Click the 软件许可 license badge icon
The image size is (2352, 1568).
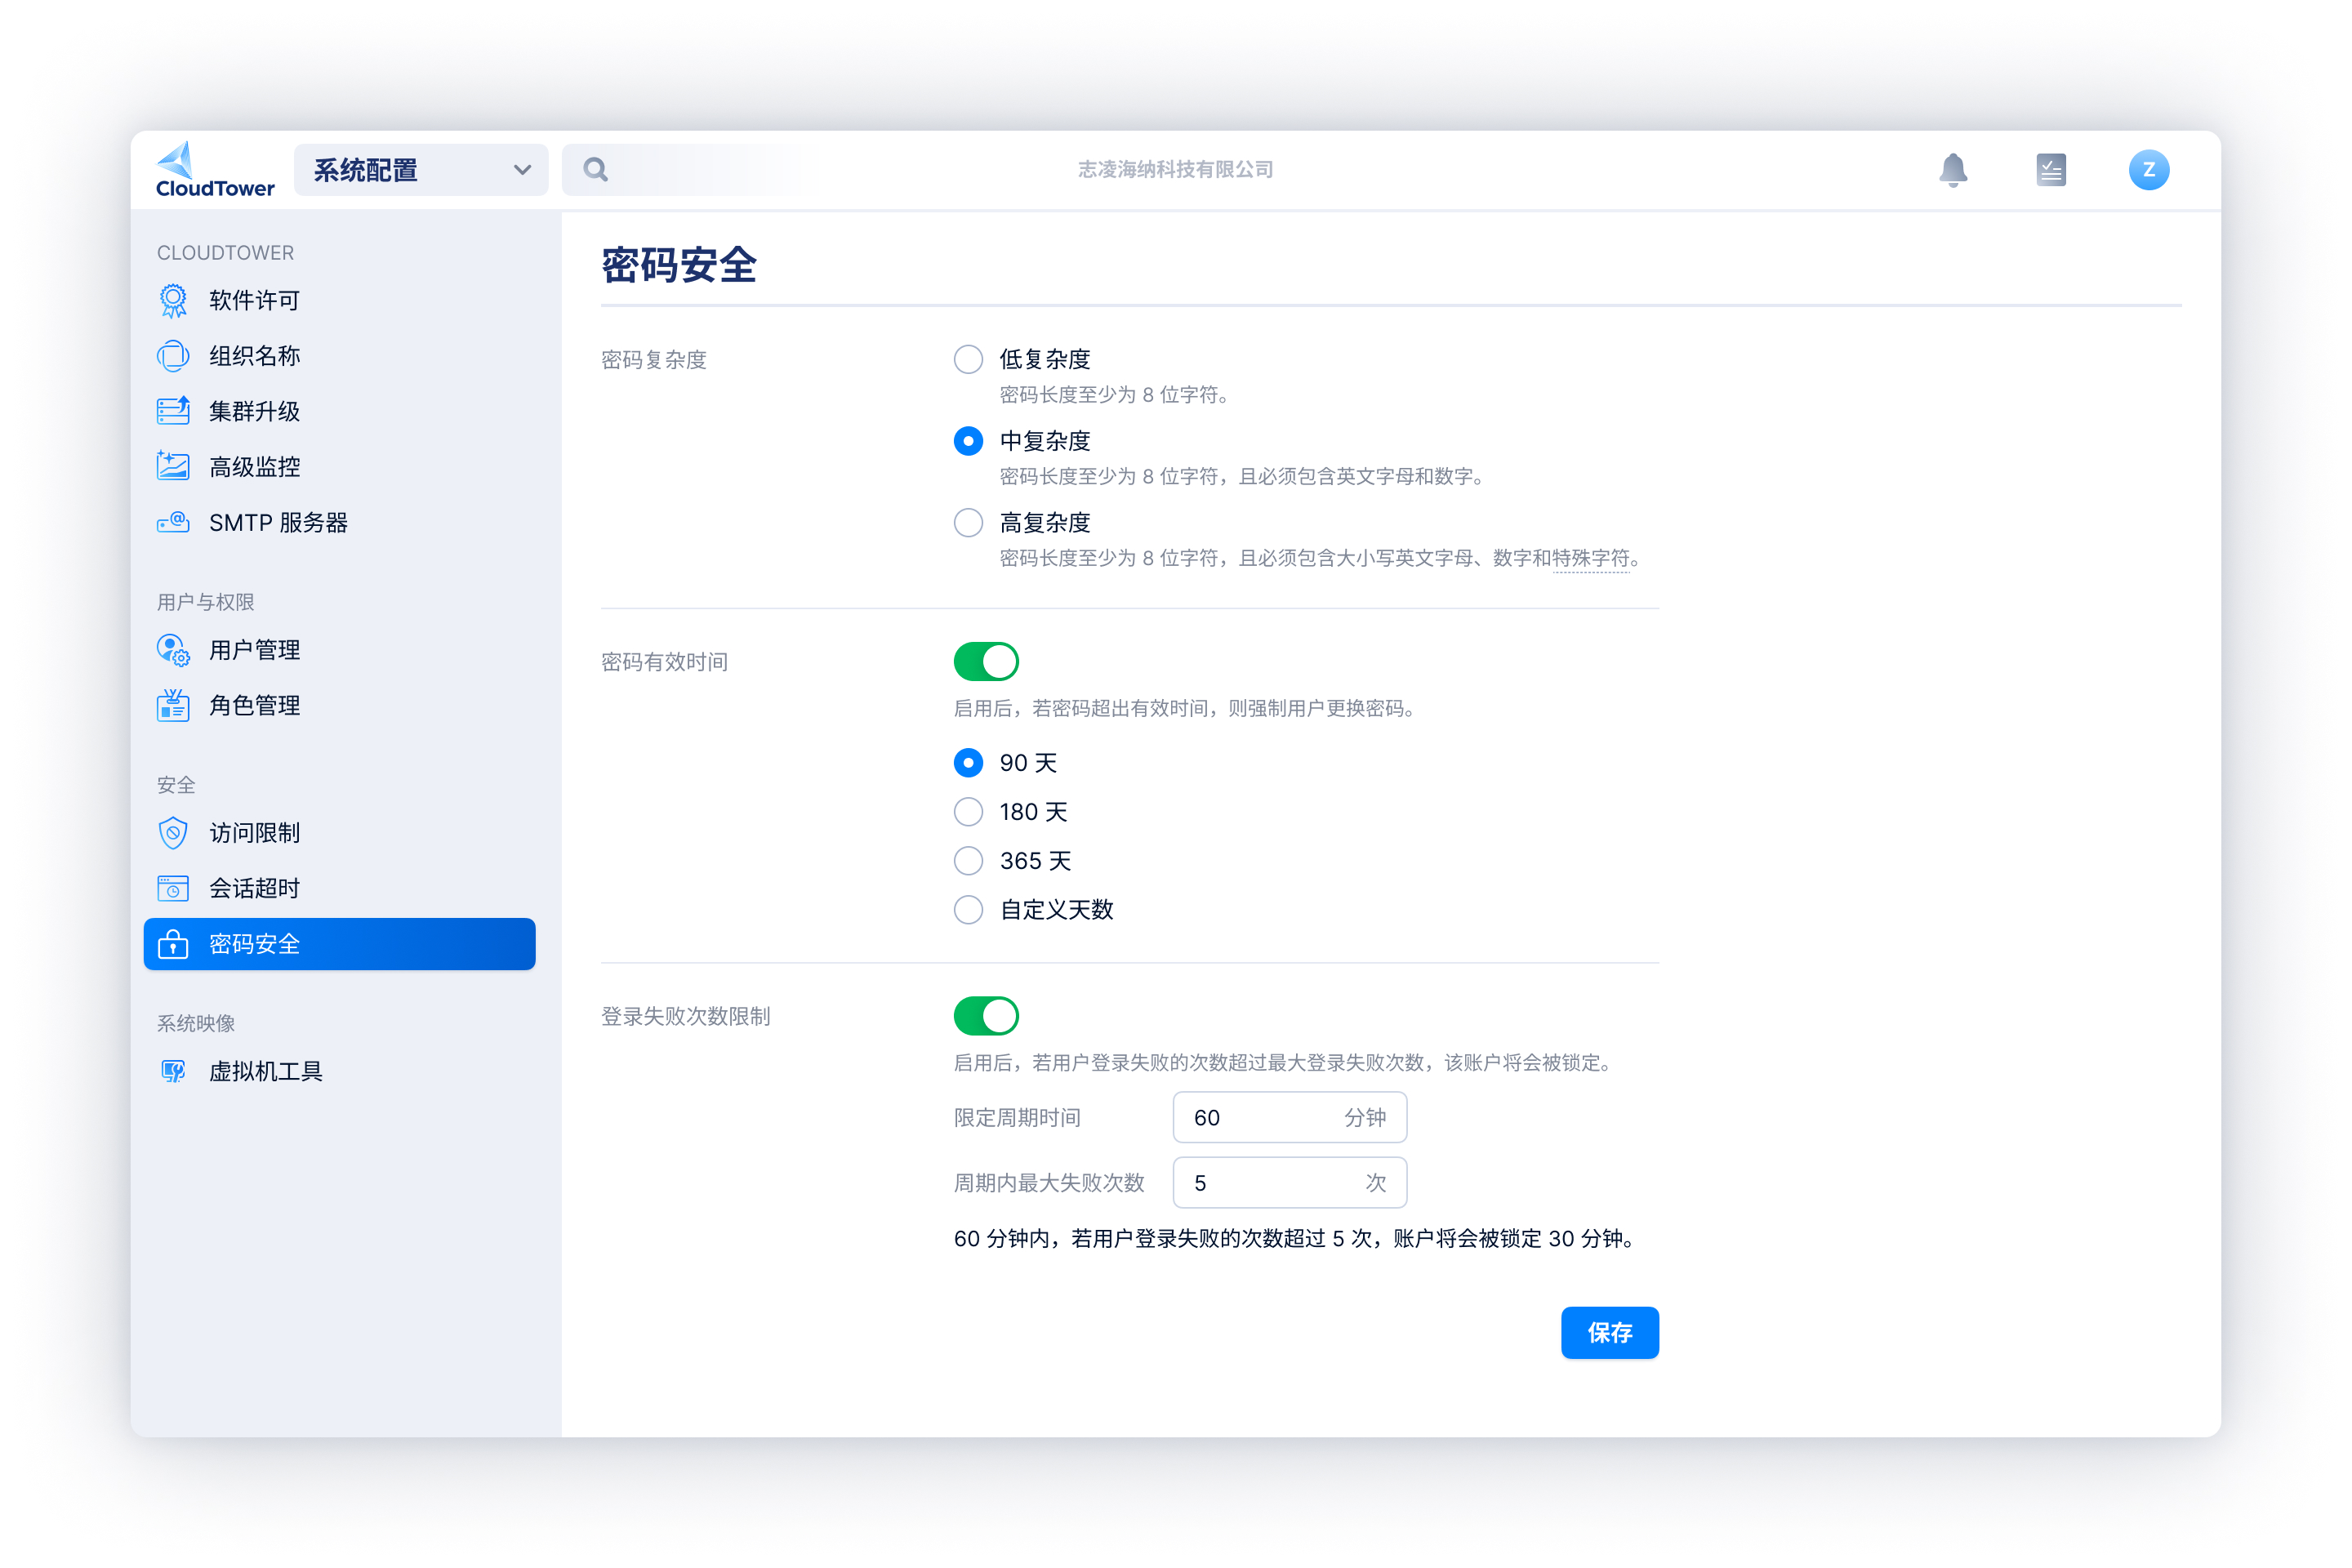tap(173, 301)
